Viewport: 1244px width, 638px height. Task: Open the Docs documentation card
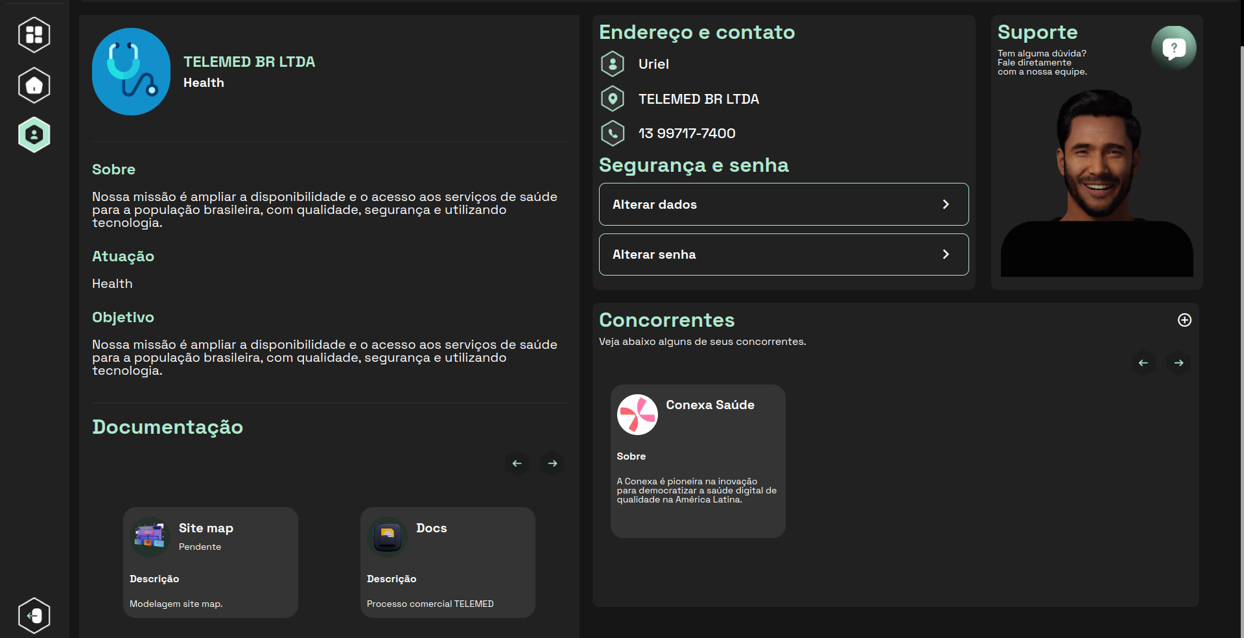click(x=448, y=562)
